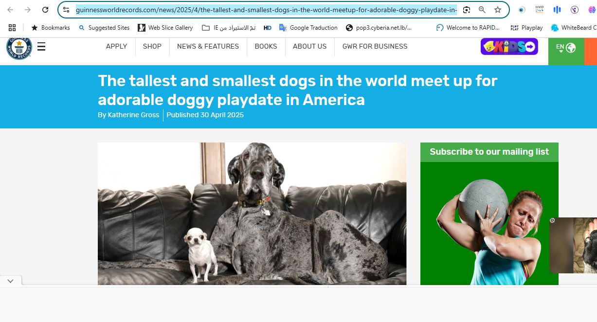
Task: Click the article photo of two dogs
Action: (x=252, y=213)
